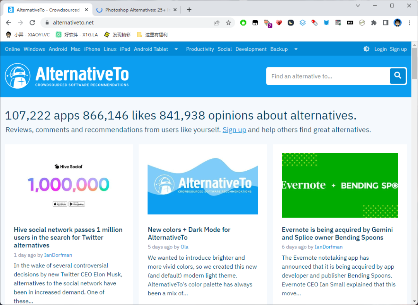The image size is (418, 305).
Task: Bookmark this page with star icon
Action: coord(228,23)
